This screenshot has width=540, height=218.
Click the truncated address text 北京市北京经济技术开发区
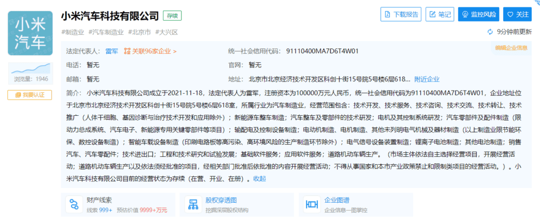[x=330, y=79]
